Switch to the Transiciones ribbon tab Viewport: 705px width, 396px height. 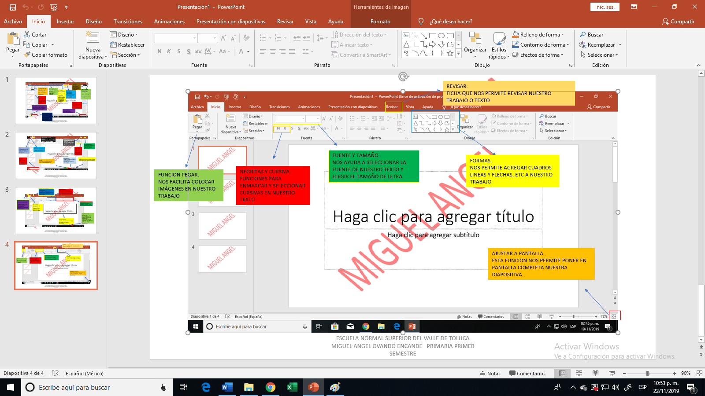point(128,21)
